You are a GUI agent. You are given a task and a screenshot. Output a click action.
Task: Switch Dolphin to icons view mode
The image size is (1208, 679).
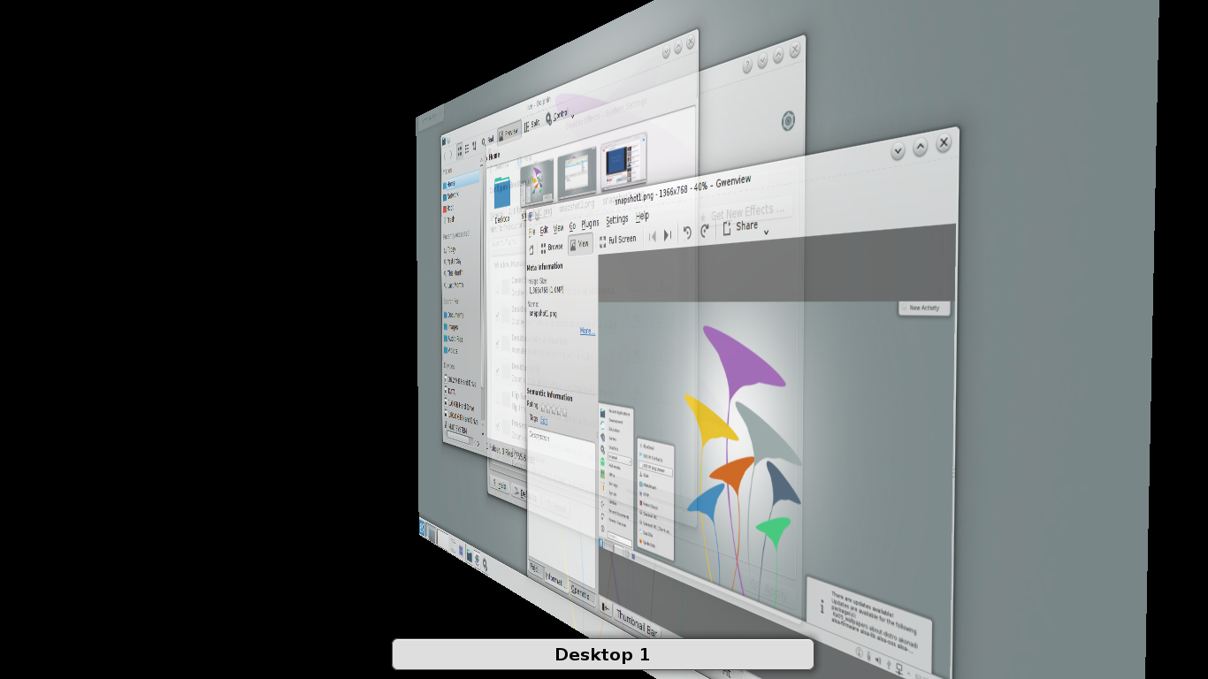(x=460, y=149)
